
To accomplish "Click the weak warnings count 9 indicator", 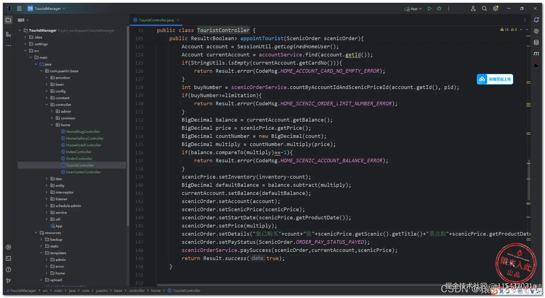I will pos(514,29).
